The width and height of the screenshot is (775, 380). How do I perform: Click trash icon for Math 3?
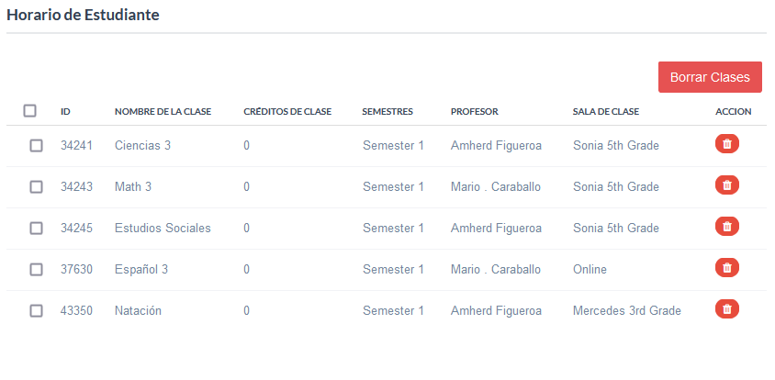tap(726, 185)
